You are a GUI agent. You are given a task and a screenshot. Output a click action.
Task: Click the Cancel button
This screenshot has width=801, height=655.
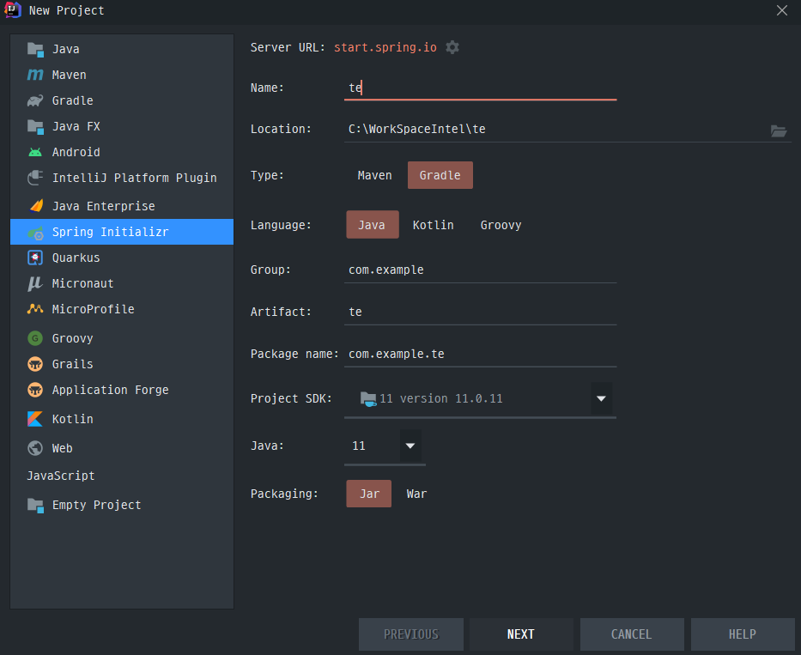point(632,634)
